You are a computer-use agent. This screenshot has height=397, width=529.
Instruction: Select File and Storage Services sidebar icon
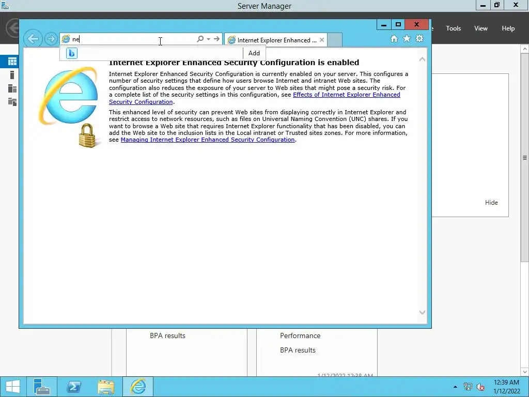pyautogui.click(x=12, y=102)
